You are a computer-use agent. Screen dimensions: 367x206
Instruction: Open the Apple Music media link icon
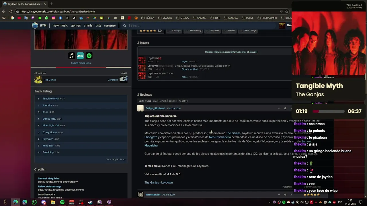[71, 56]
